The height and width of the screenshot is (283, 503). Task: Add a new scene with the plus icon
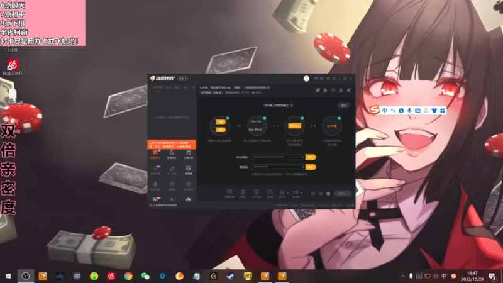pyautogui.click(x=193, y=87)
